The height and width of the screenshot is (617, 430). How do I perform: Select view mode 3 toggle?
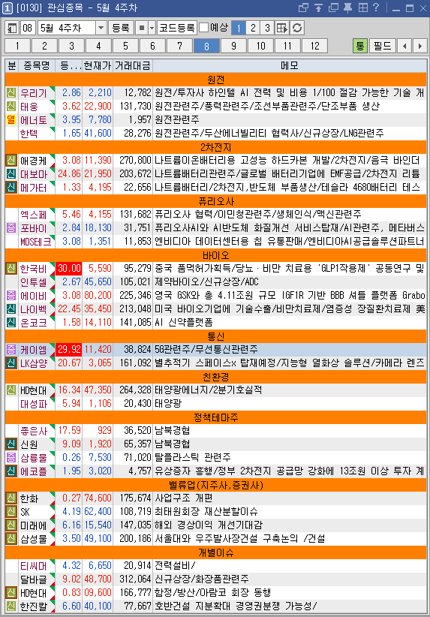(267, 28)
